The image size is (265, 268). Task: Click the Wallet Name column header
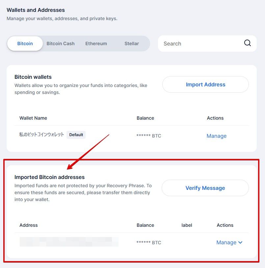(33, 118)
